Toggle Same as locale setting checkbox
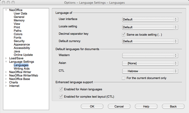The width and height of the screenshot is (189, 113). click(x=123, y=35)
